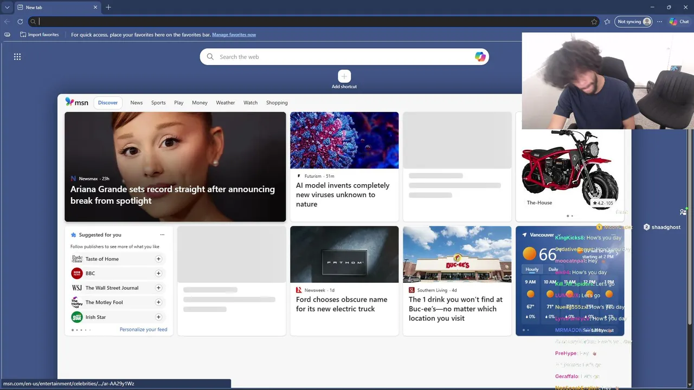Viewport: 694px width, 390px height.
Task: Open a new browser tab with plus
Action: (108, 8)
